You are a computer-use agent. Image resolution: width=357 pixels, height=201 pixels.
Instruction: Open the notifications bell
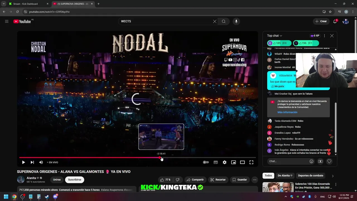pyautogui.click(x=336, y=21)
